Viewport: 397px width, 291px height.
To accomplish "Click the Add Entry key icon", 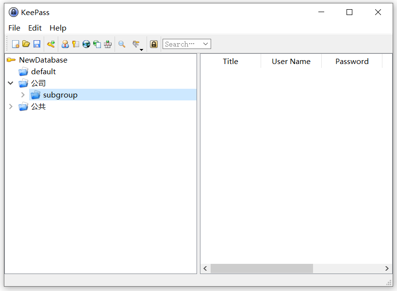I will (51, 44).
